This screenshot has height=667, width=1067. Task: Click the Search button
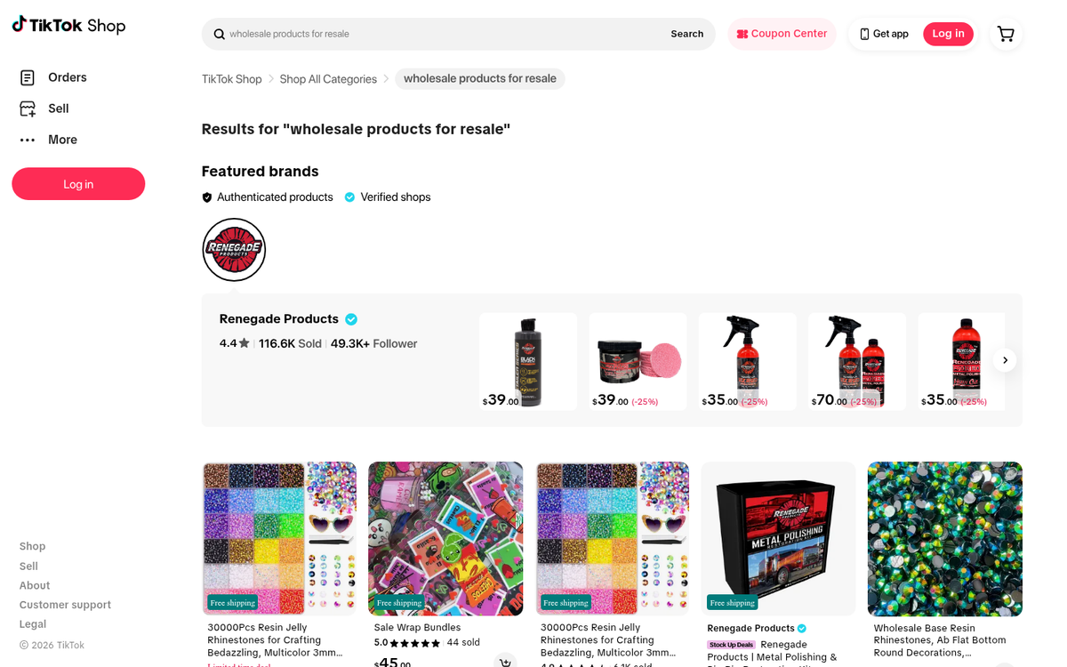(x=687, y=34)
